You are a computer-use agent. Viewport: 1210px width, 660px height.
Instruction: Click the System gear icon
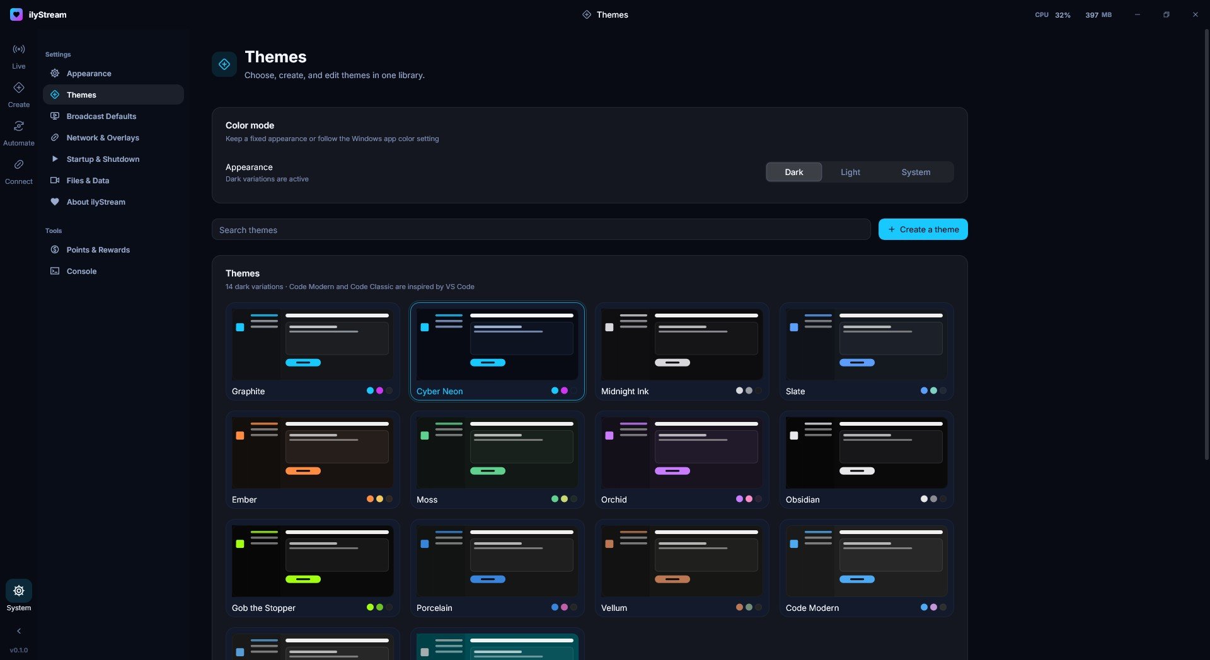(19, 591)
